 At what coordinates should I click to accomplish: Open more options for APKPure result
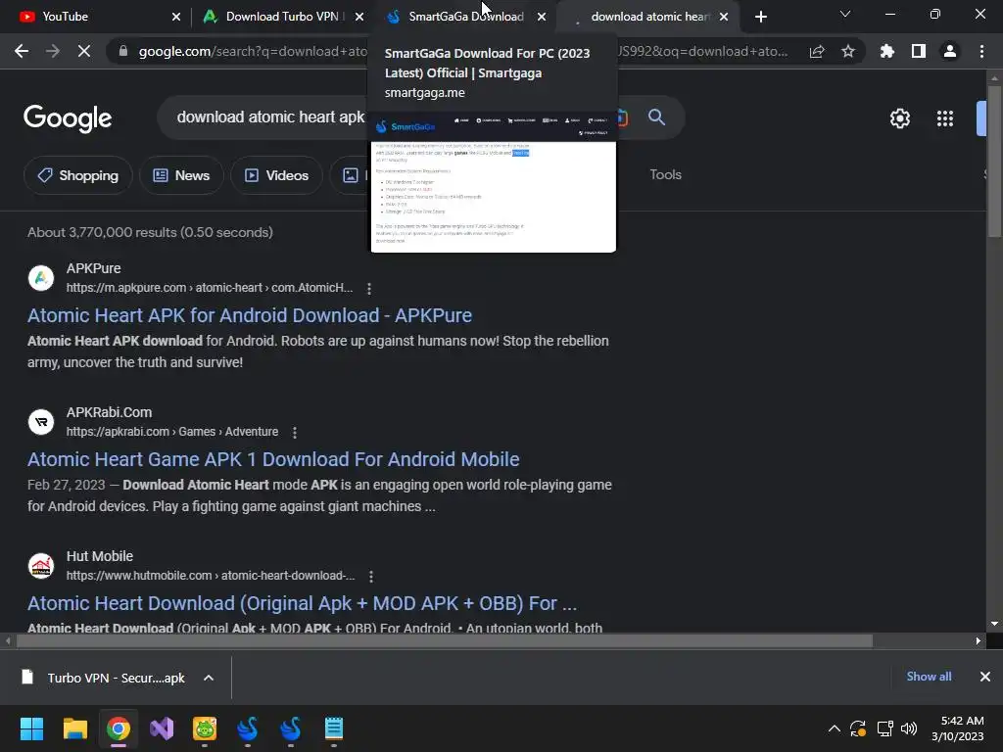point(369,289)
